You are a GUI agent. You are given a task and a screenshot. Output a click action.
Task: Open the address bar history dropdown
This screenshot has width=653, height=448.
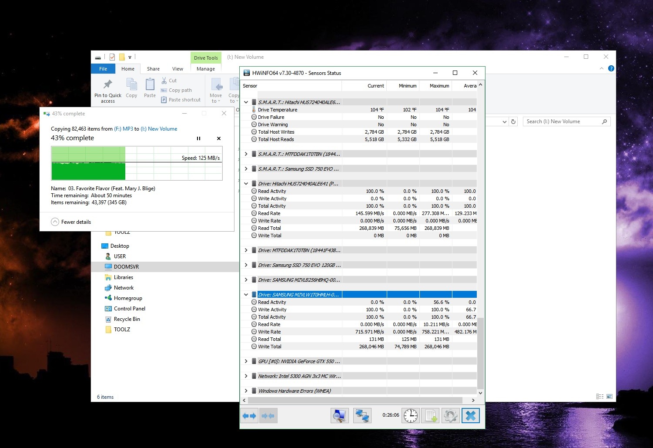pos(504,122)
